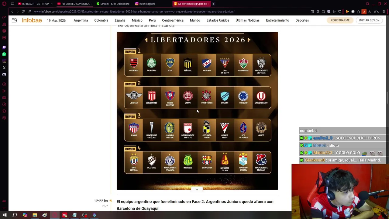Open the sidebar Player icon
389x219 pixels.
tap(4, 84)
